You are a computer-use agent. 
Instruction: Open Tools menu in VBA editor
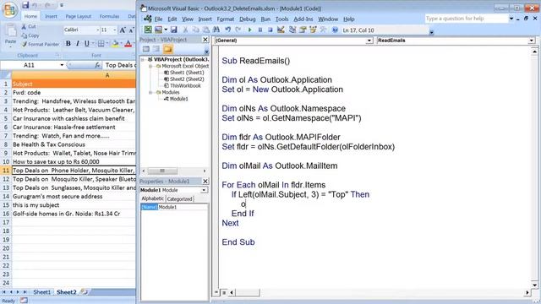[281, 19]
